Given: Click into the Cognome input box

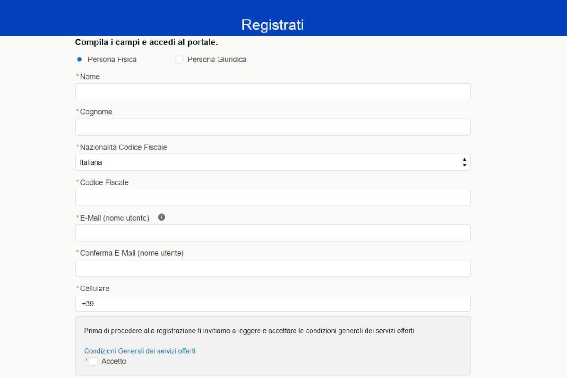Looking at the screenshot, I should (272, 127).
